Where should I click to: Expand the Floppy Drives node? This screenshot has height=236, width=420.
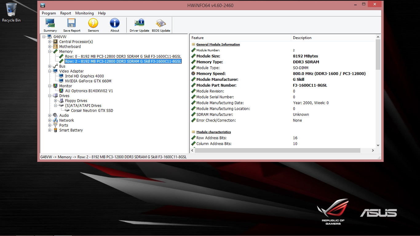point(55,100)
